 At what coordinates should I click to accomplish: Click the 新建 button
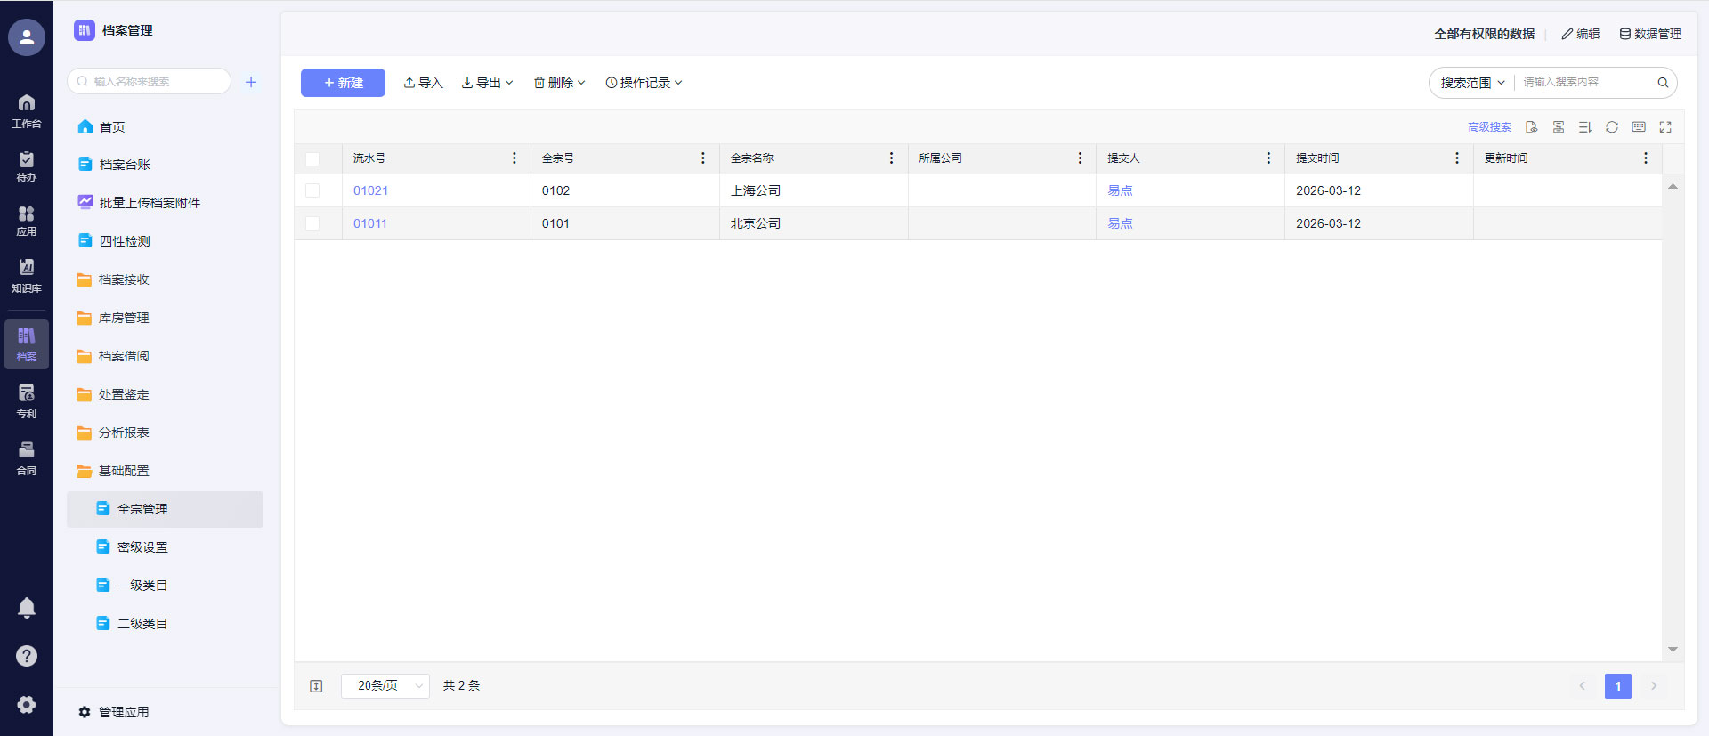pos(343,83)
